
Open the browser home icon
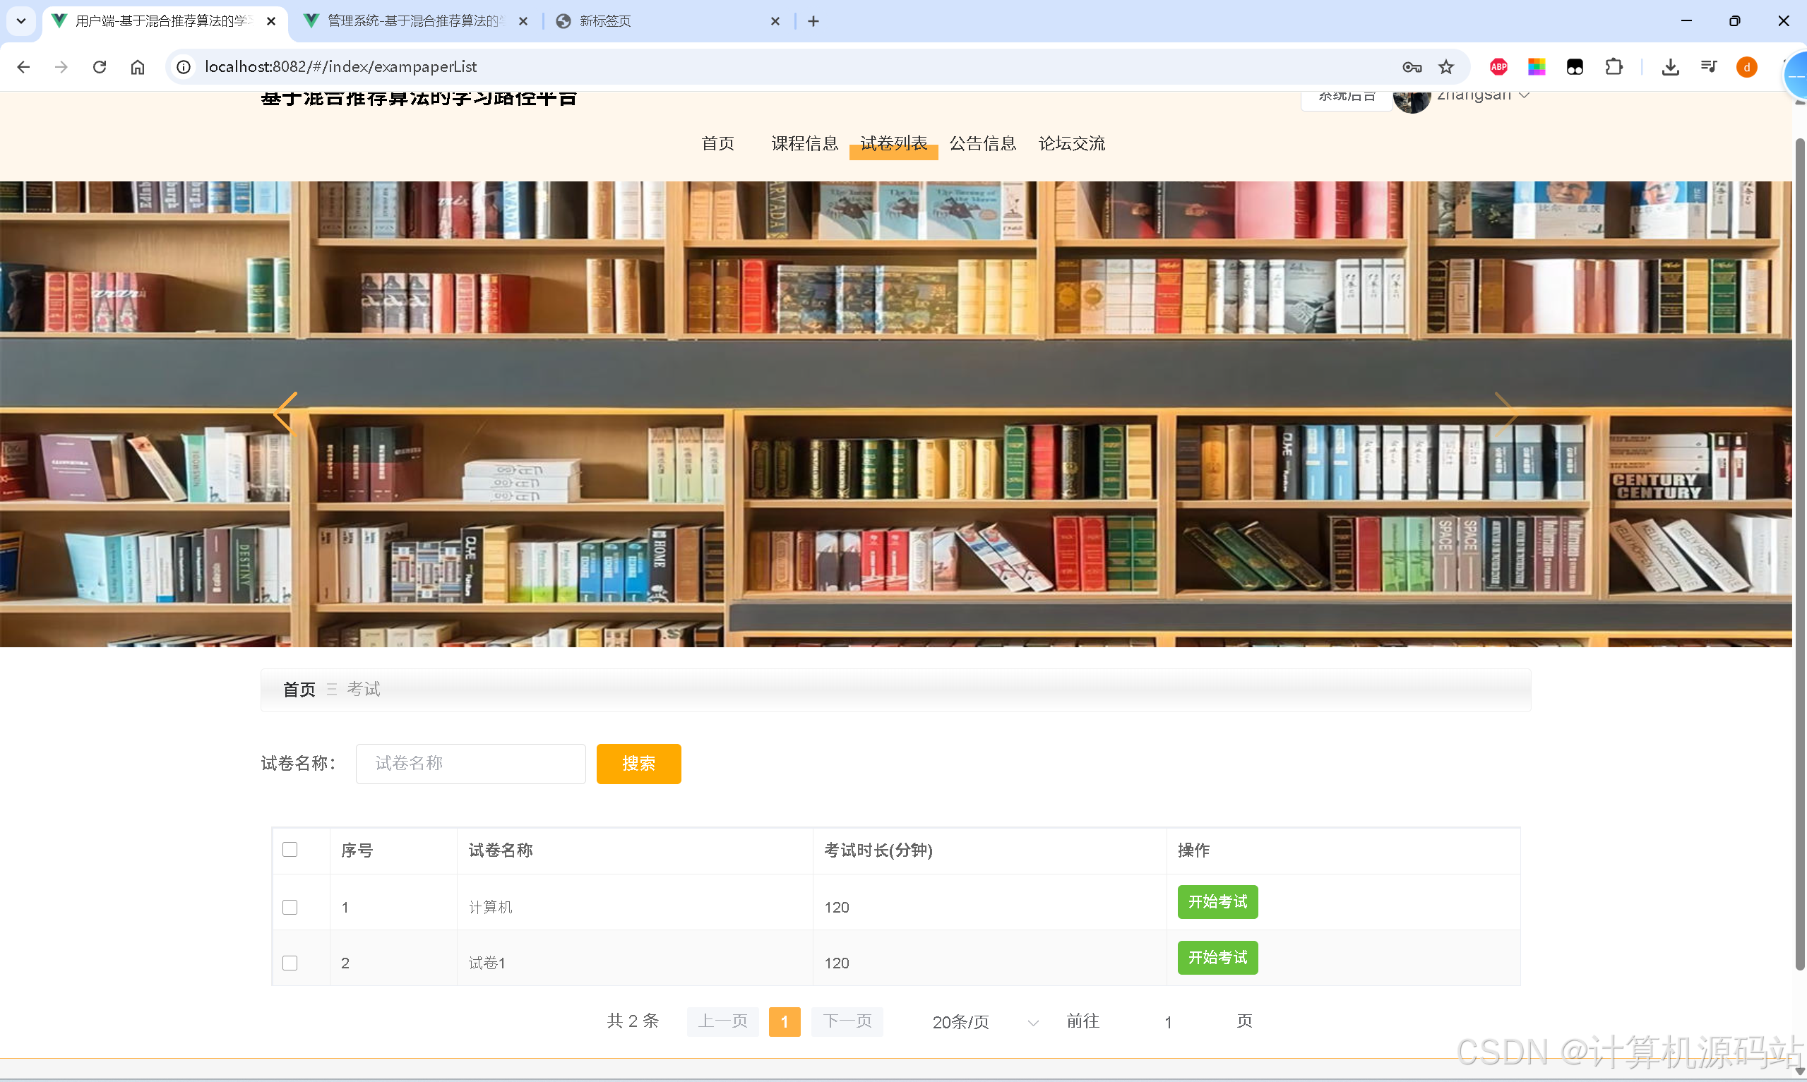coord(137,66)
